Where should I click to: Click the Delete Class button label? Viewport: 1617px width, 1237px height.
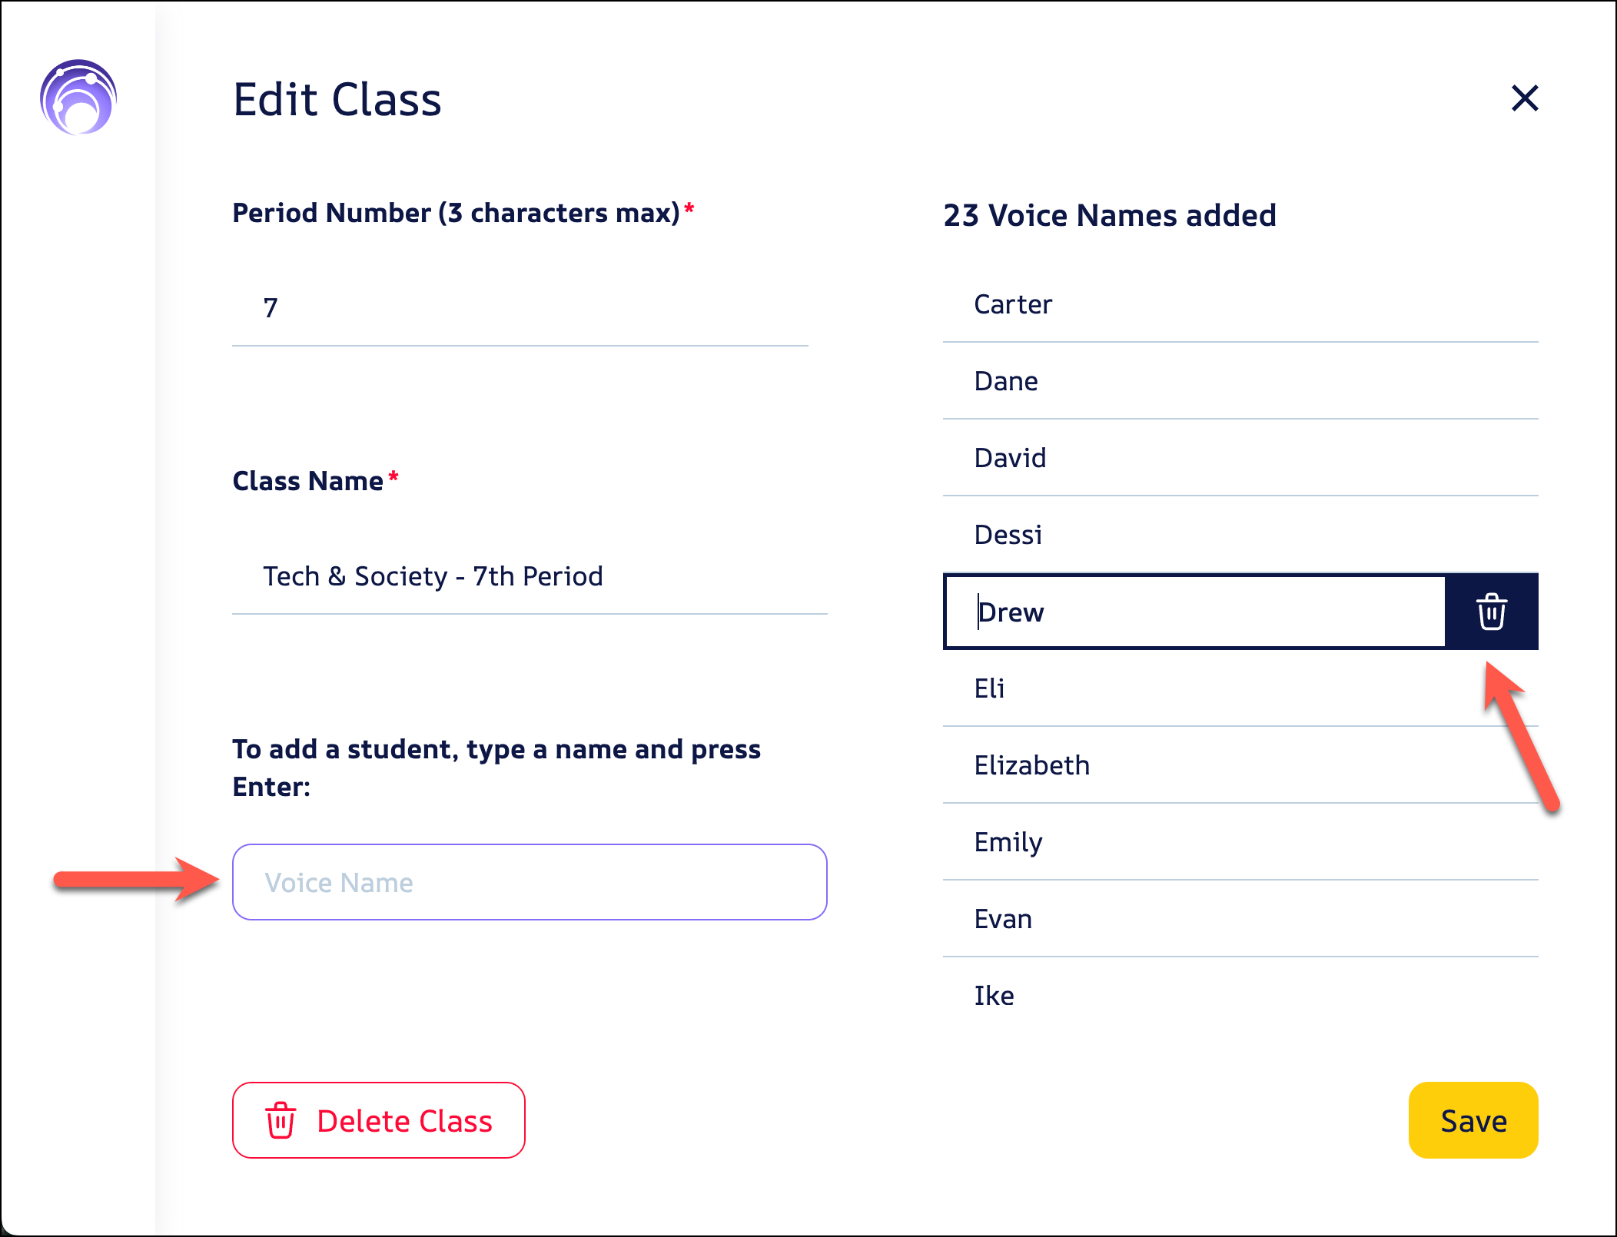pyautogui.click(x=404, y=1121)
